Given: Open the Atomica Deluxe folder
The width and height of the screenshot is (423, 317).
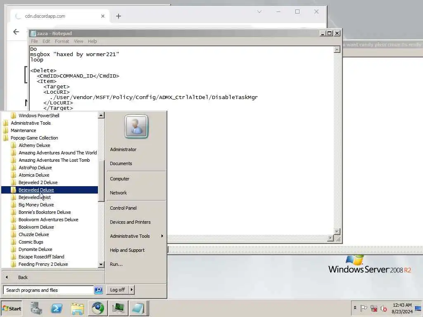Looking at the screenshot, I should coord(34,175).
